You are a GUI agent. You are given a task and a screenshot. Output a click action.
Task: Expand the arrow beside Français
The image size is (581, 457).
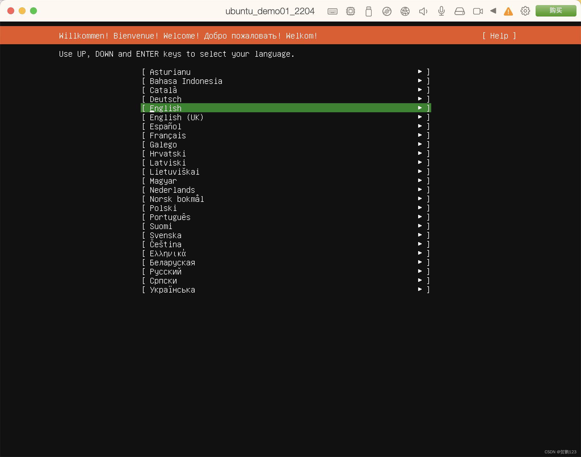click(420, 135)
